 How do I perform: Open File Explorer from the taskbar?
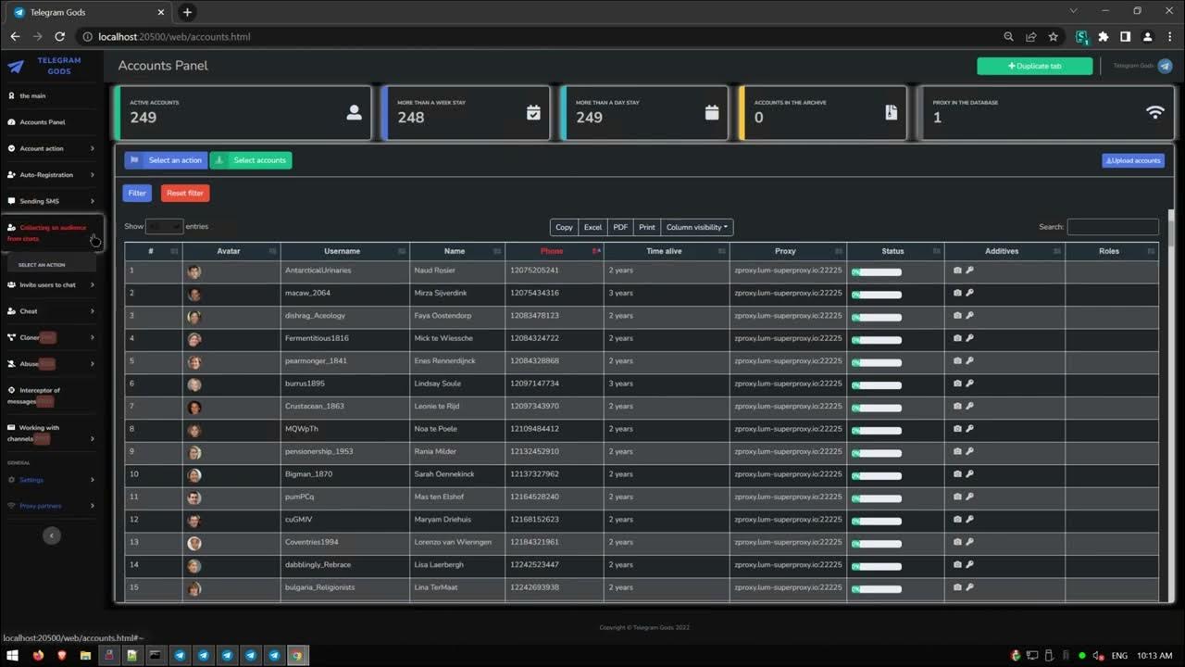coord(85,655)
